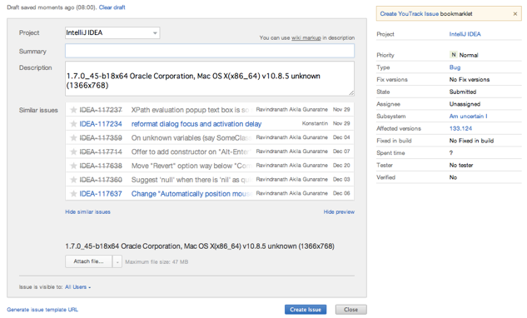Open IntelliJ IDEA project link in sidebar
527x318 pixels.
[465, 34]
